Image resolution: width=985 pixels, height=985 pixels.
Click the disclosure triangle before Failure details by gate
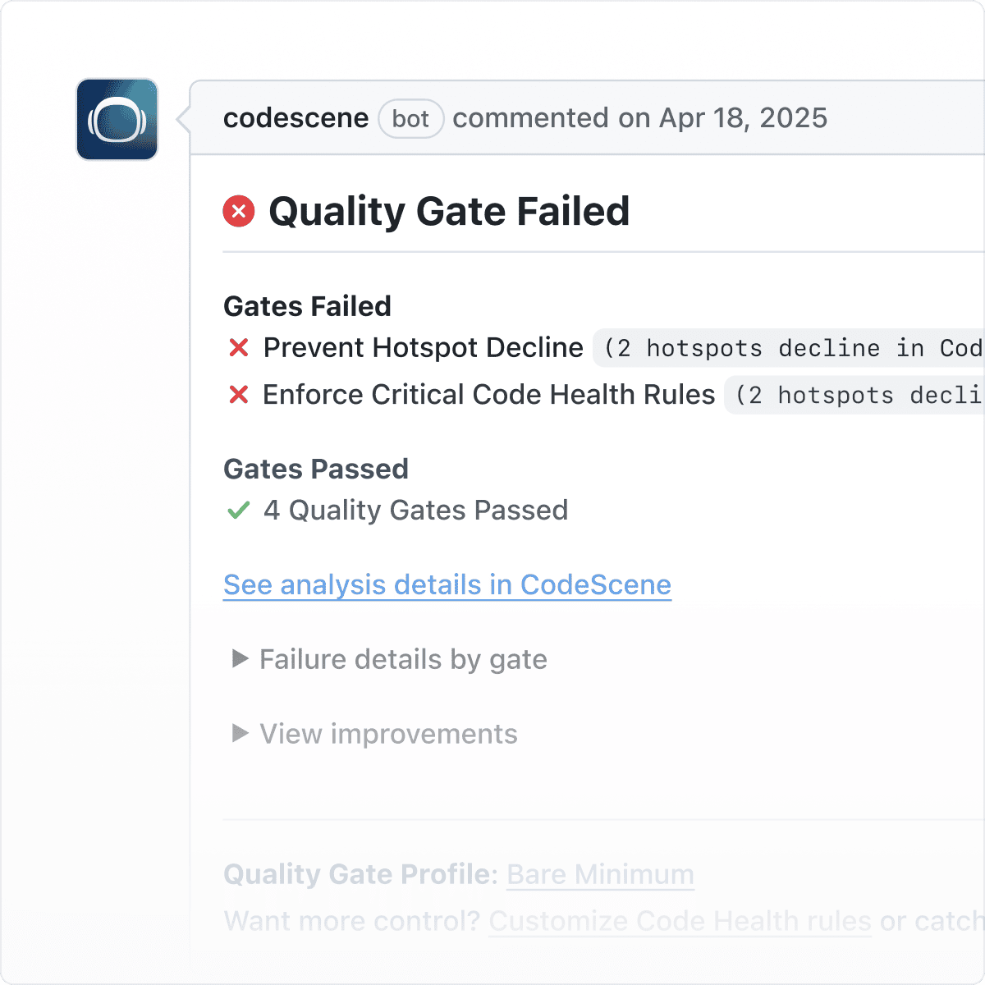[x=240, y=659]
